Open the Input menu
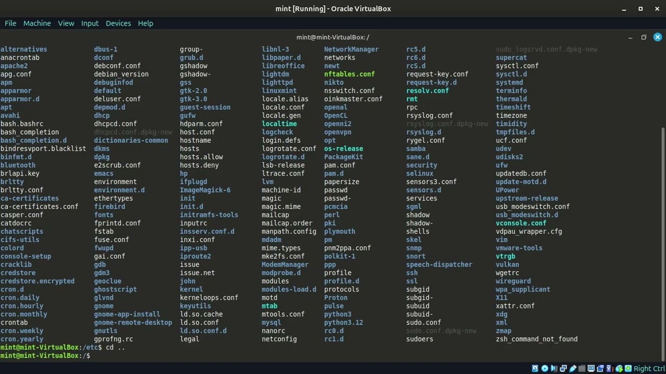 click(89, 23)
